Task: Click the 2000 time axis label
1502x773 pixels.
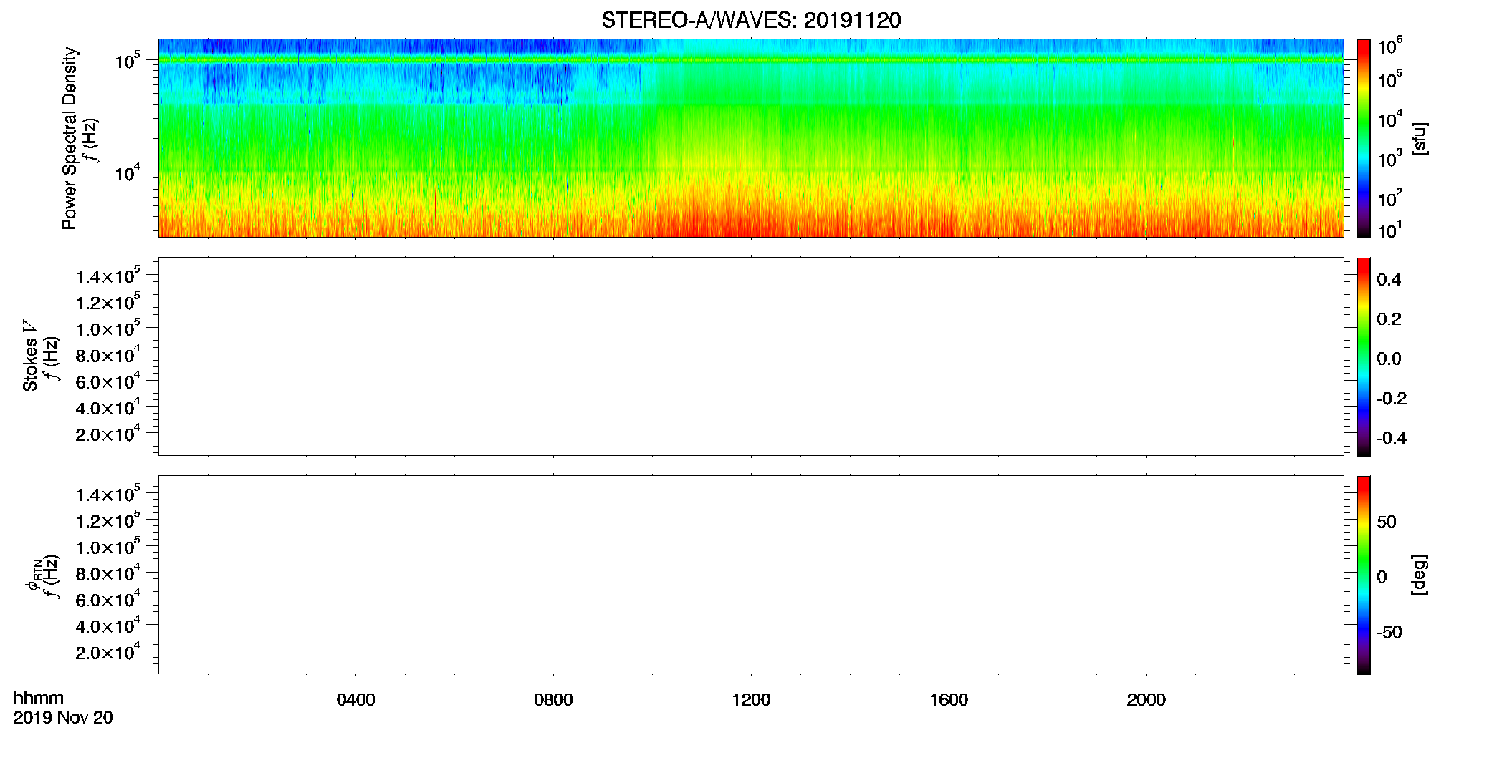Action: (1146, 700)
